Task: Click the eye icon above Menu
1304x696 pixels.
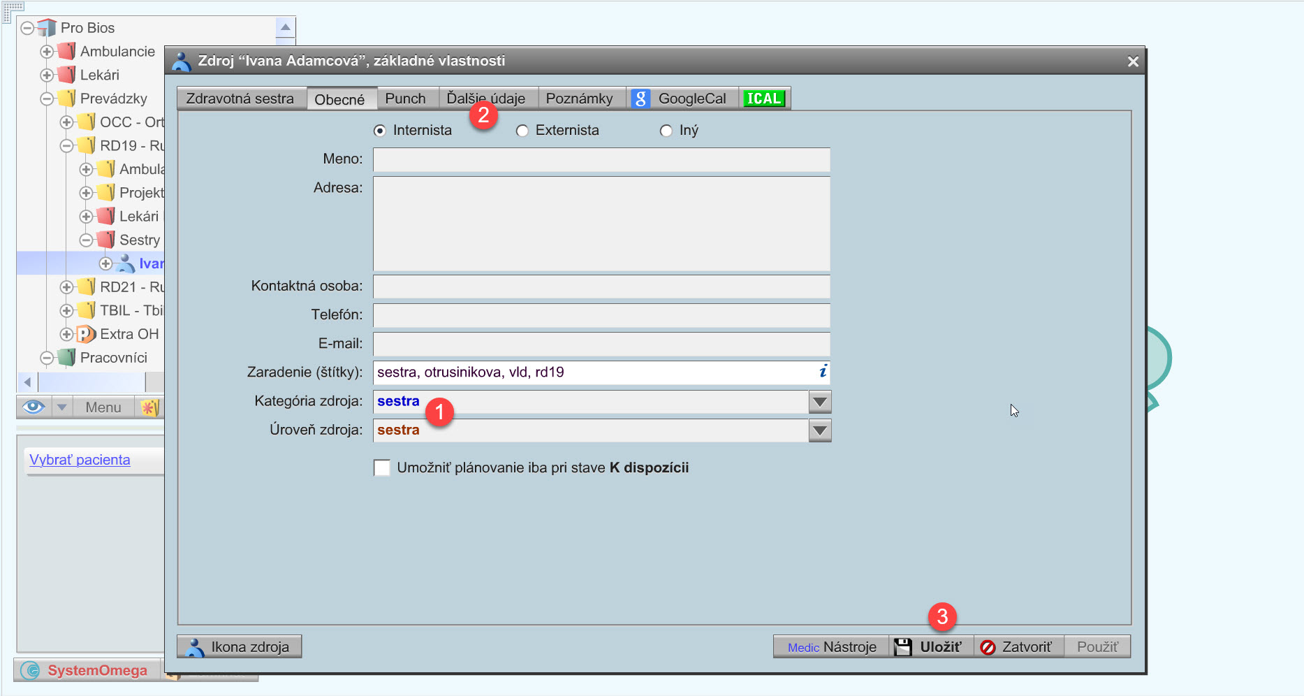Action: [x=34, y=407]
